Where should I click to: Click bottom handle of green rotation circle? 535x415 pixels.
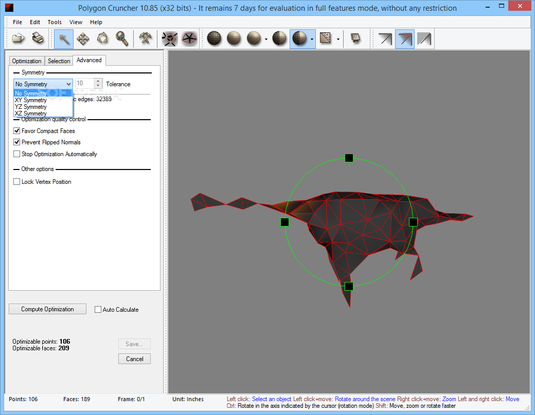pos(349,286)
